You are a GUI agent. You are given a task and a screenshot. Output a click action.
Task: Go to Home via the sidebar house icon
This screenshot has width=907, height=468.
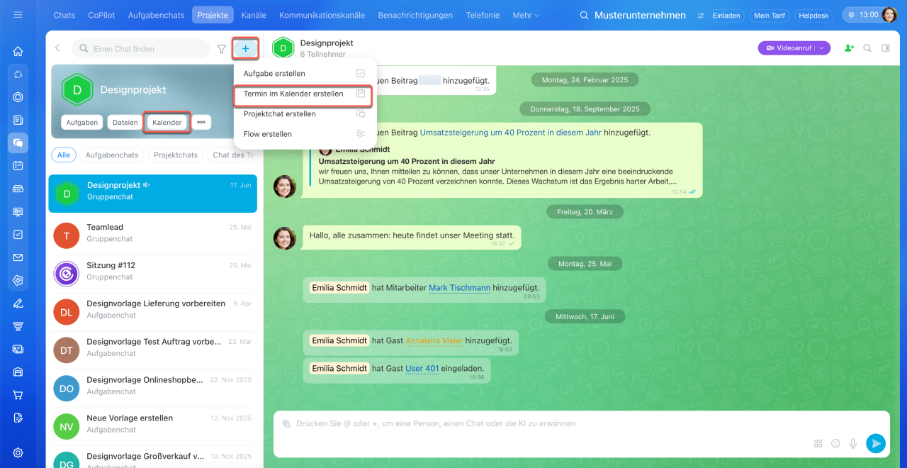click(18, 51)
